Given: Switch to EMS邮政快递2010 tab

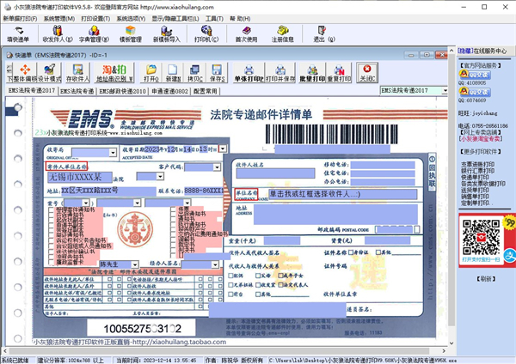Looking at the screenshot, I should pos(122,91).
